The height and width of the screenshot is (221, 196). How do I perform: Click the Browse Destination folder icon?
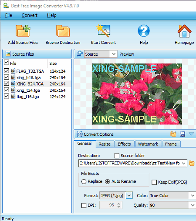click(63, 31)
